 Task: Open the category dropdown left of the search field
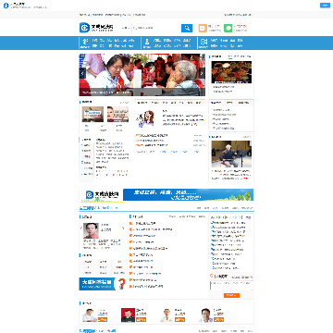click(127, 28)
